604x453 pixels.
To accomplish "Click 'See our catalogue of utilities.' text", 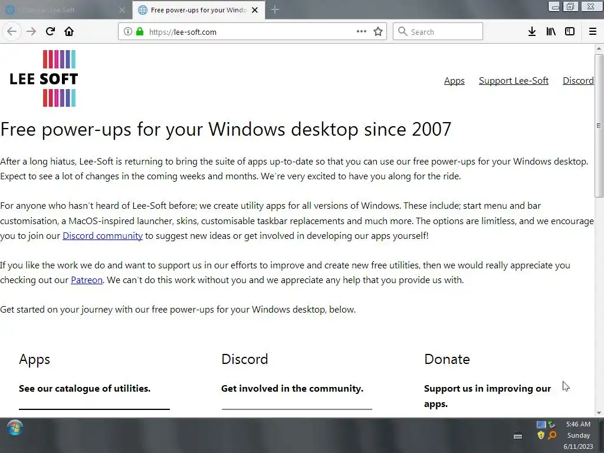I will coord(85,388).
